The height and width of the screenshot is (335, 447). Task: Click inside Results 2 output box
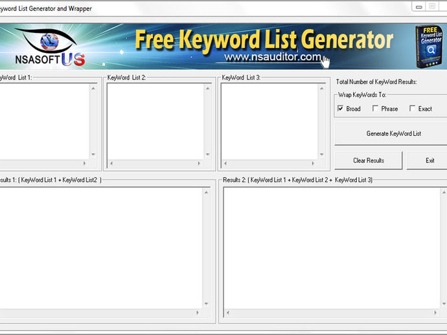click(332, 248)
